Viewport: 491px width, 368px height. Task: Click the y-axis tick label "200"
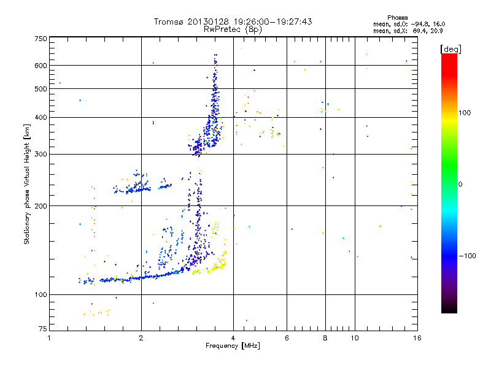pyautogui.click(x=41, y=206)
